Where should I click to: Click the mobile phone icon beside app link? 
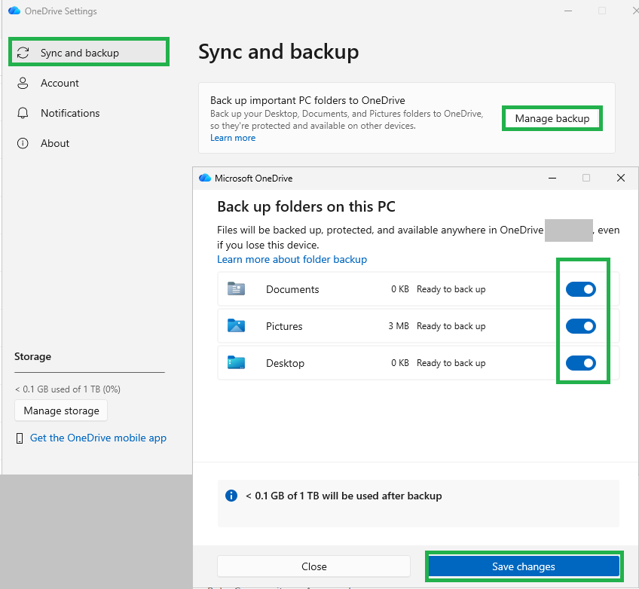tap(19, 438)
